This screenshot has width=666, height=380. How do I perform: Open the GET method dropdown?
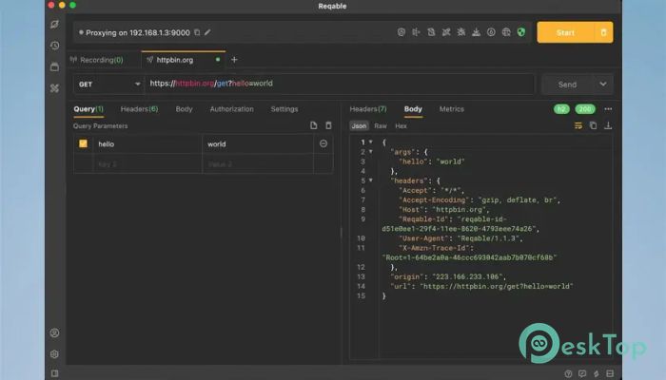click(x=109, y=84)
